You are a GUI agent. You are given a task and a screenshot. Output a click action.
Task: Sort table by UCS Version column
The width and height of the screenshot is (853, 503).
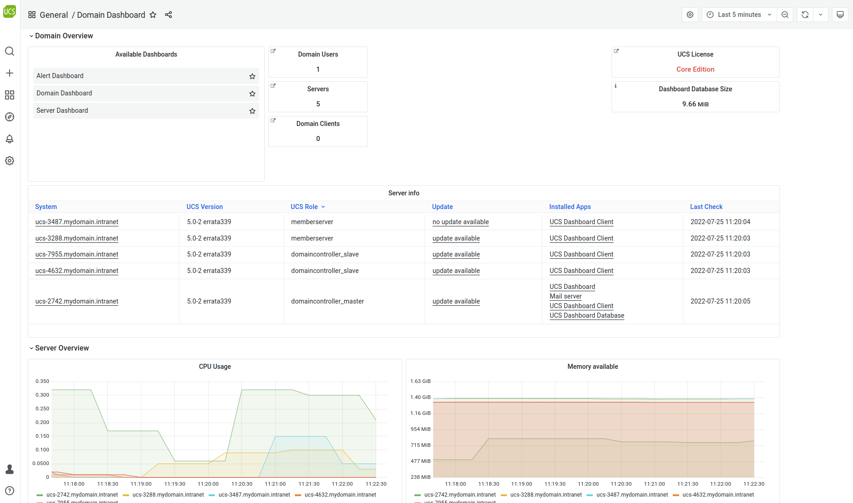(x=204, y=207)
